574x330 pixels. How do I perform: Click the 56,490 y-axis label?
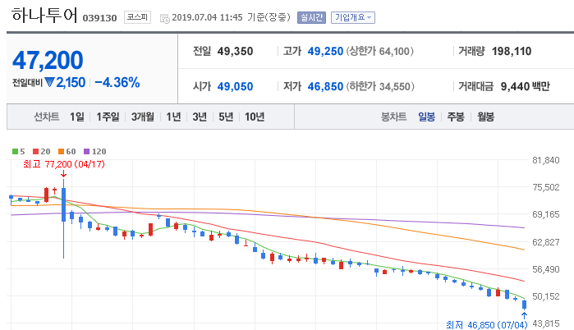click(x=546, y=269)
